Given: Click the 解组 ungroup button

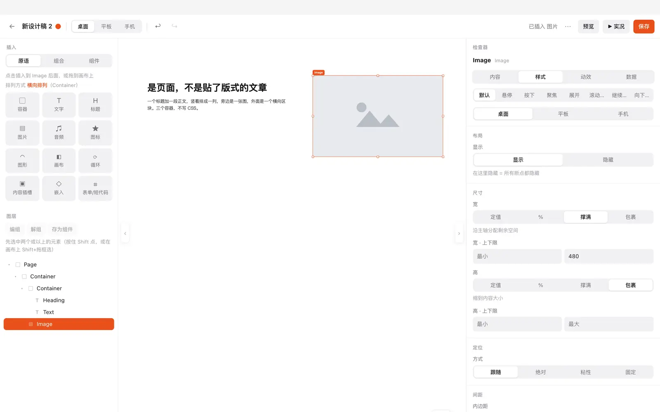Looking at the screenshot, I should pyautogui.click(x=36, y=229).
